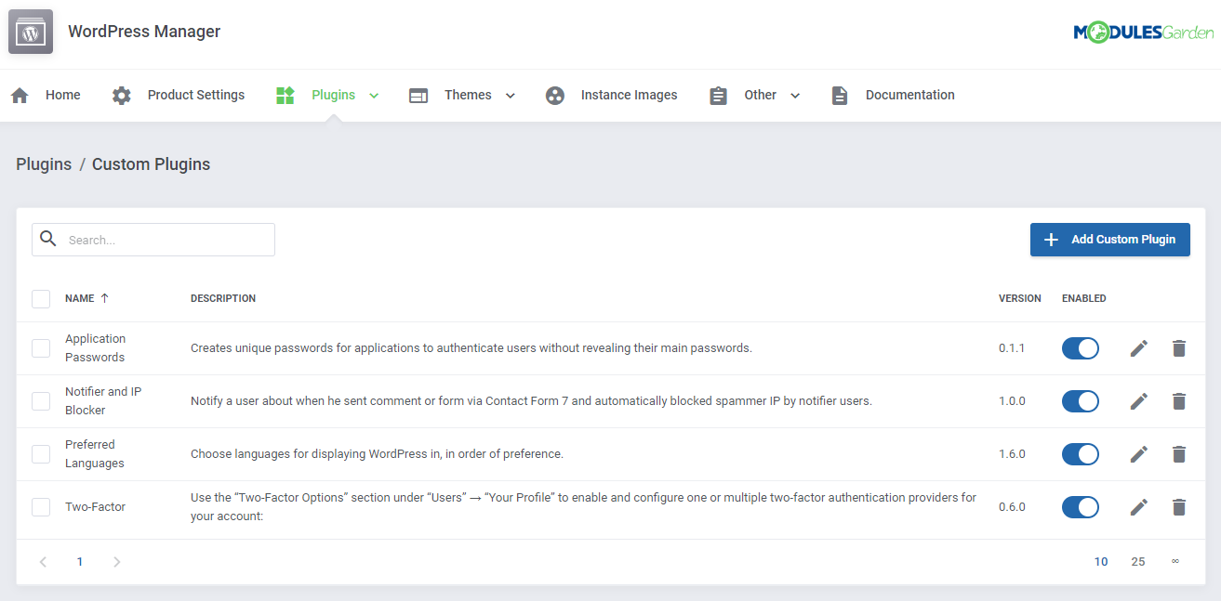The image size is (1221, 601).
Task: Click the Instance Images circle icon
Action: [x=555, y=96]
